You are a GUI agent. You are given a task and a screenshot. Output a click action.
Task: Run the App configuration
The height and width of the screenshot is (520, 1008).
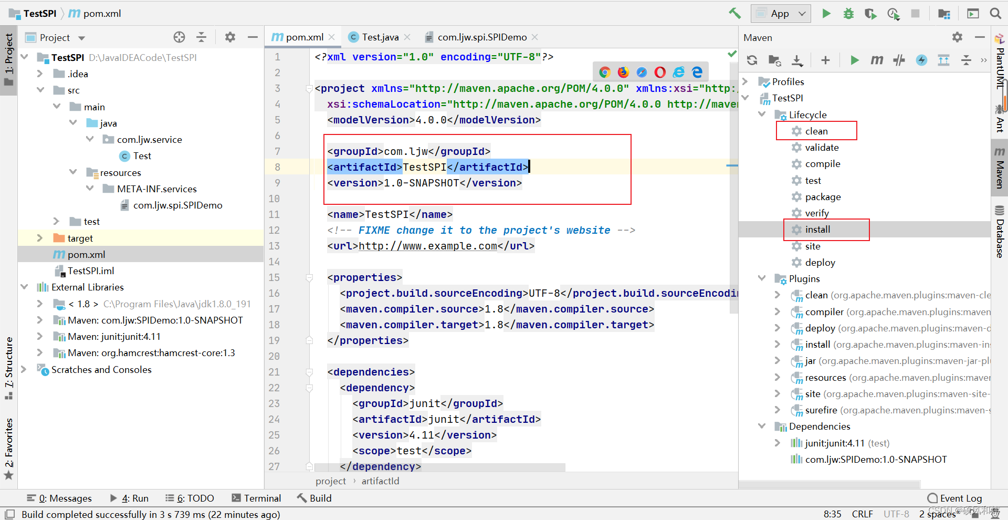pyautogui.click(x=826, y=14)
